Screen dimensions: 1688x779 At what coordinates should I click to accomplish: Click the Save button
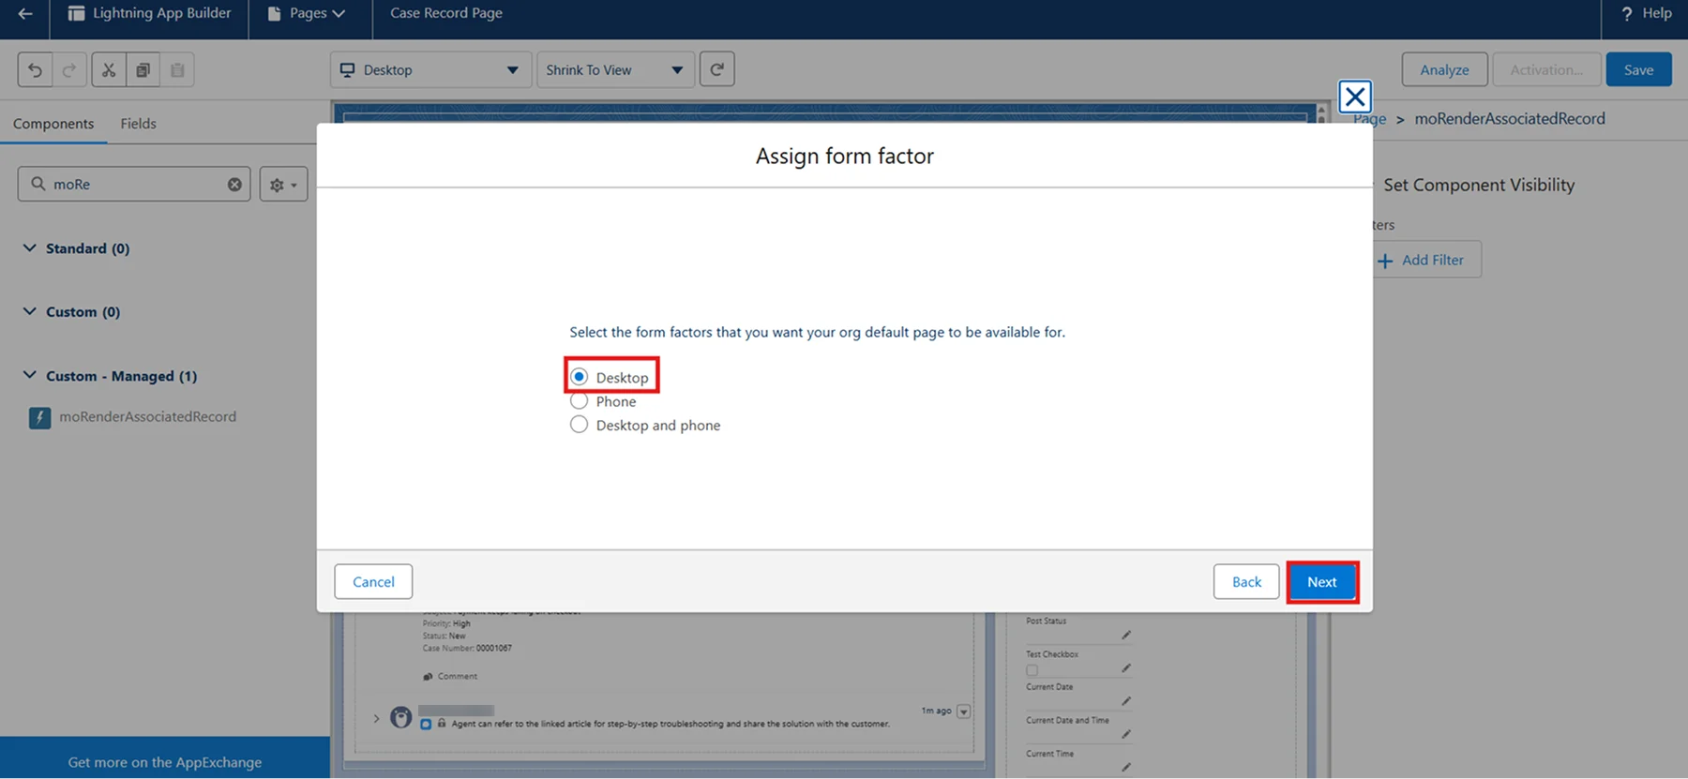[1638, 69]
